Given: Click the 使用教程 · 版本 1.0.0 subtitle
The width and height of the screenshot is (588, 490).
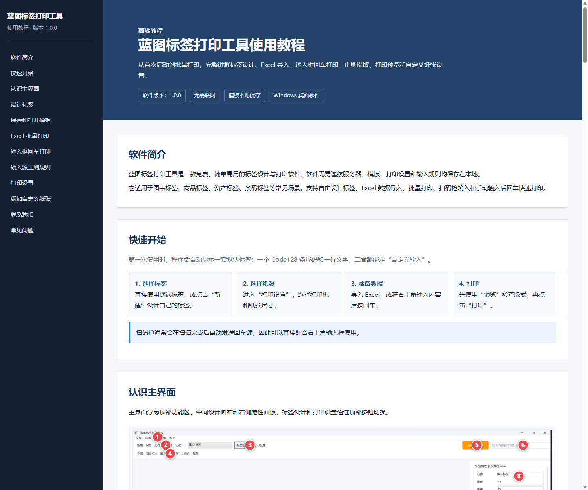Looking at the screenshot, I should click(x=32, y=28).
